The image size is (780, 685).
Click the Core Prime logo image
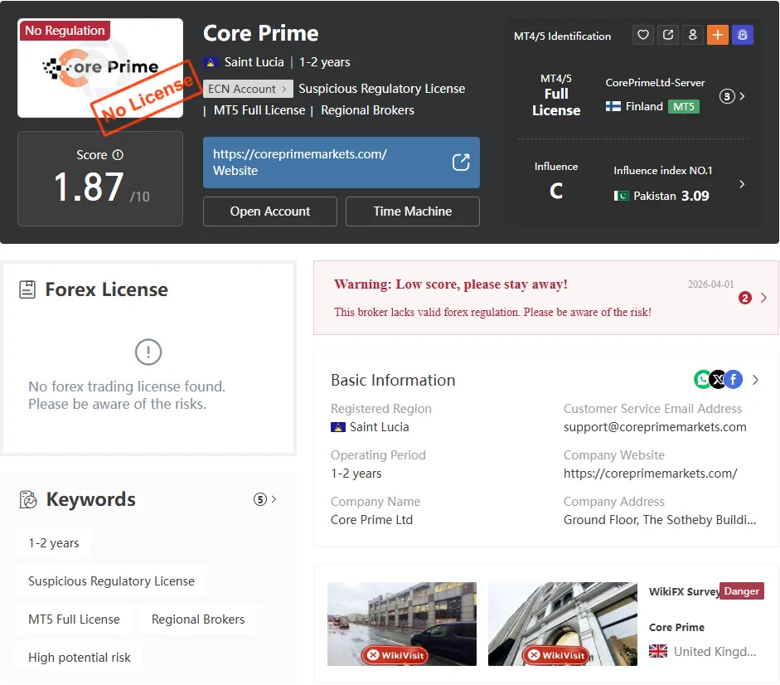pos(100,68)
